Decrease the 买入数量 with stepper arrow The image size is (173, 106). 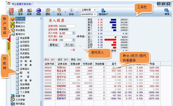pyautogui.click(x=74, y=41)
